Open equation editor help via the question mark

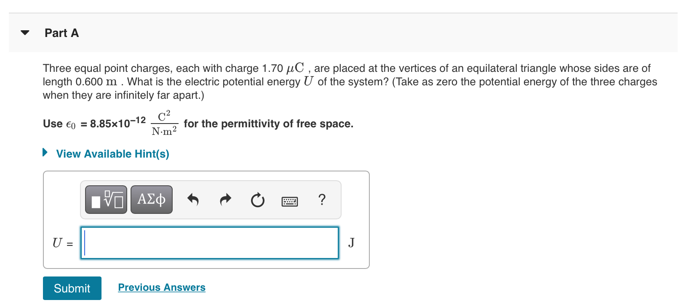coord(322,200)
